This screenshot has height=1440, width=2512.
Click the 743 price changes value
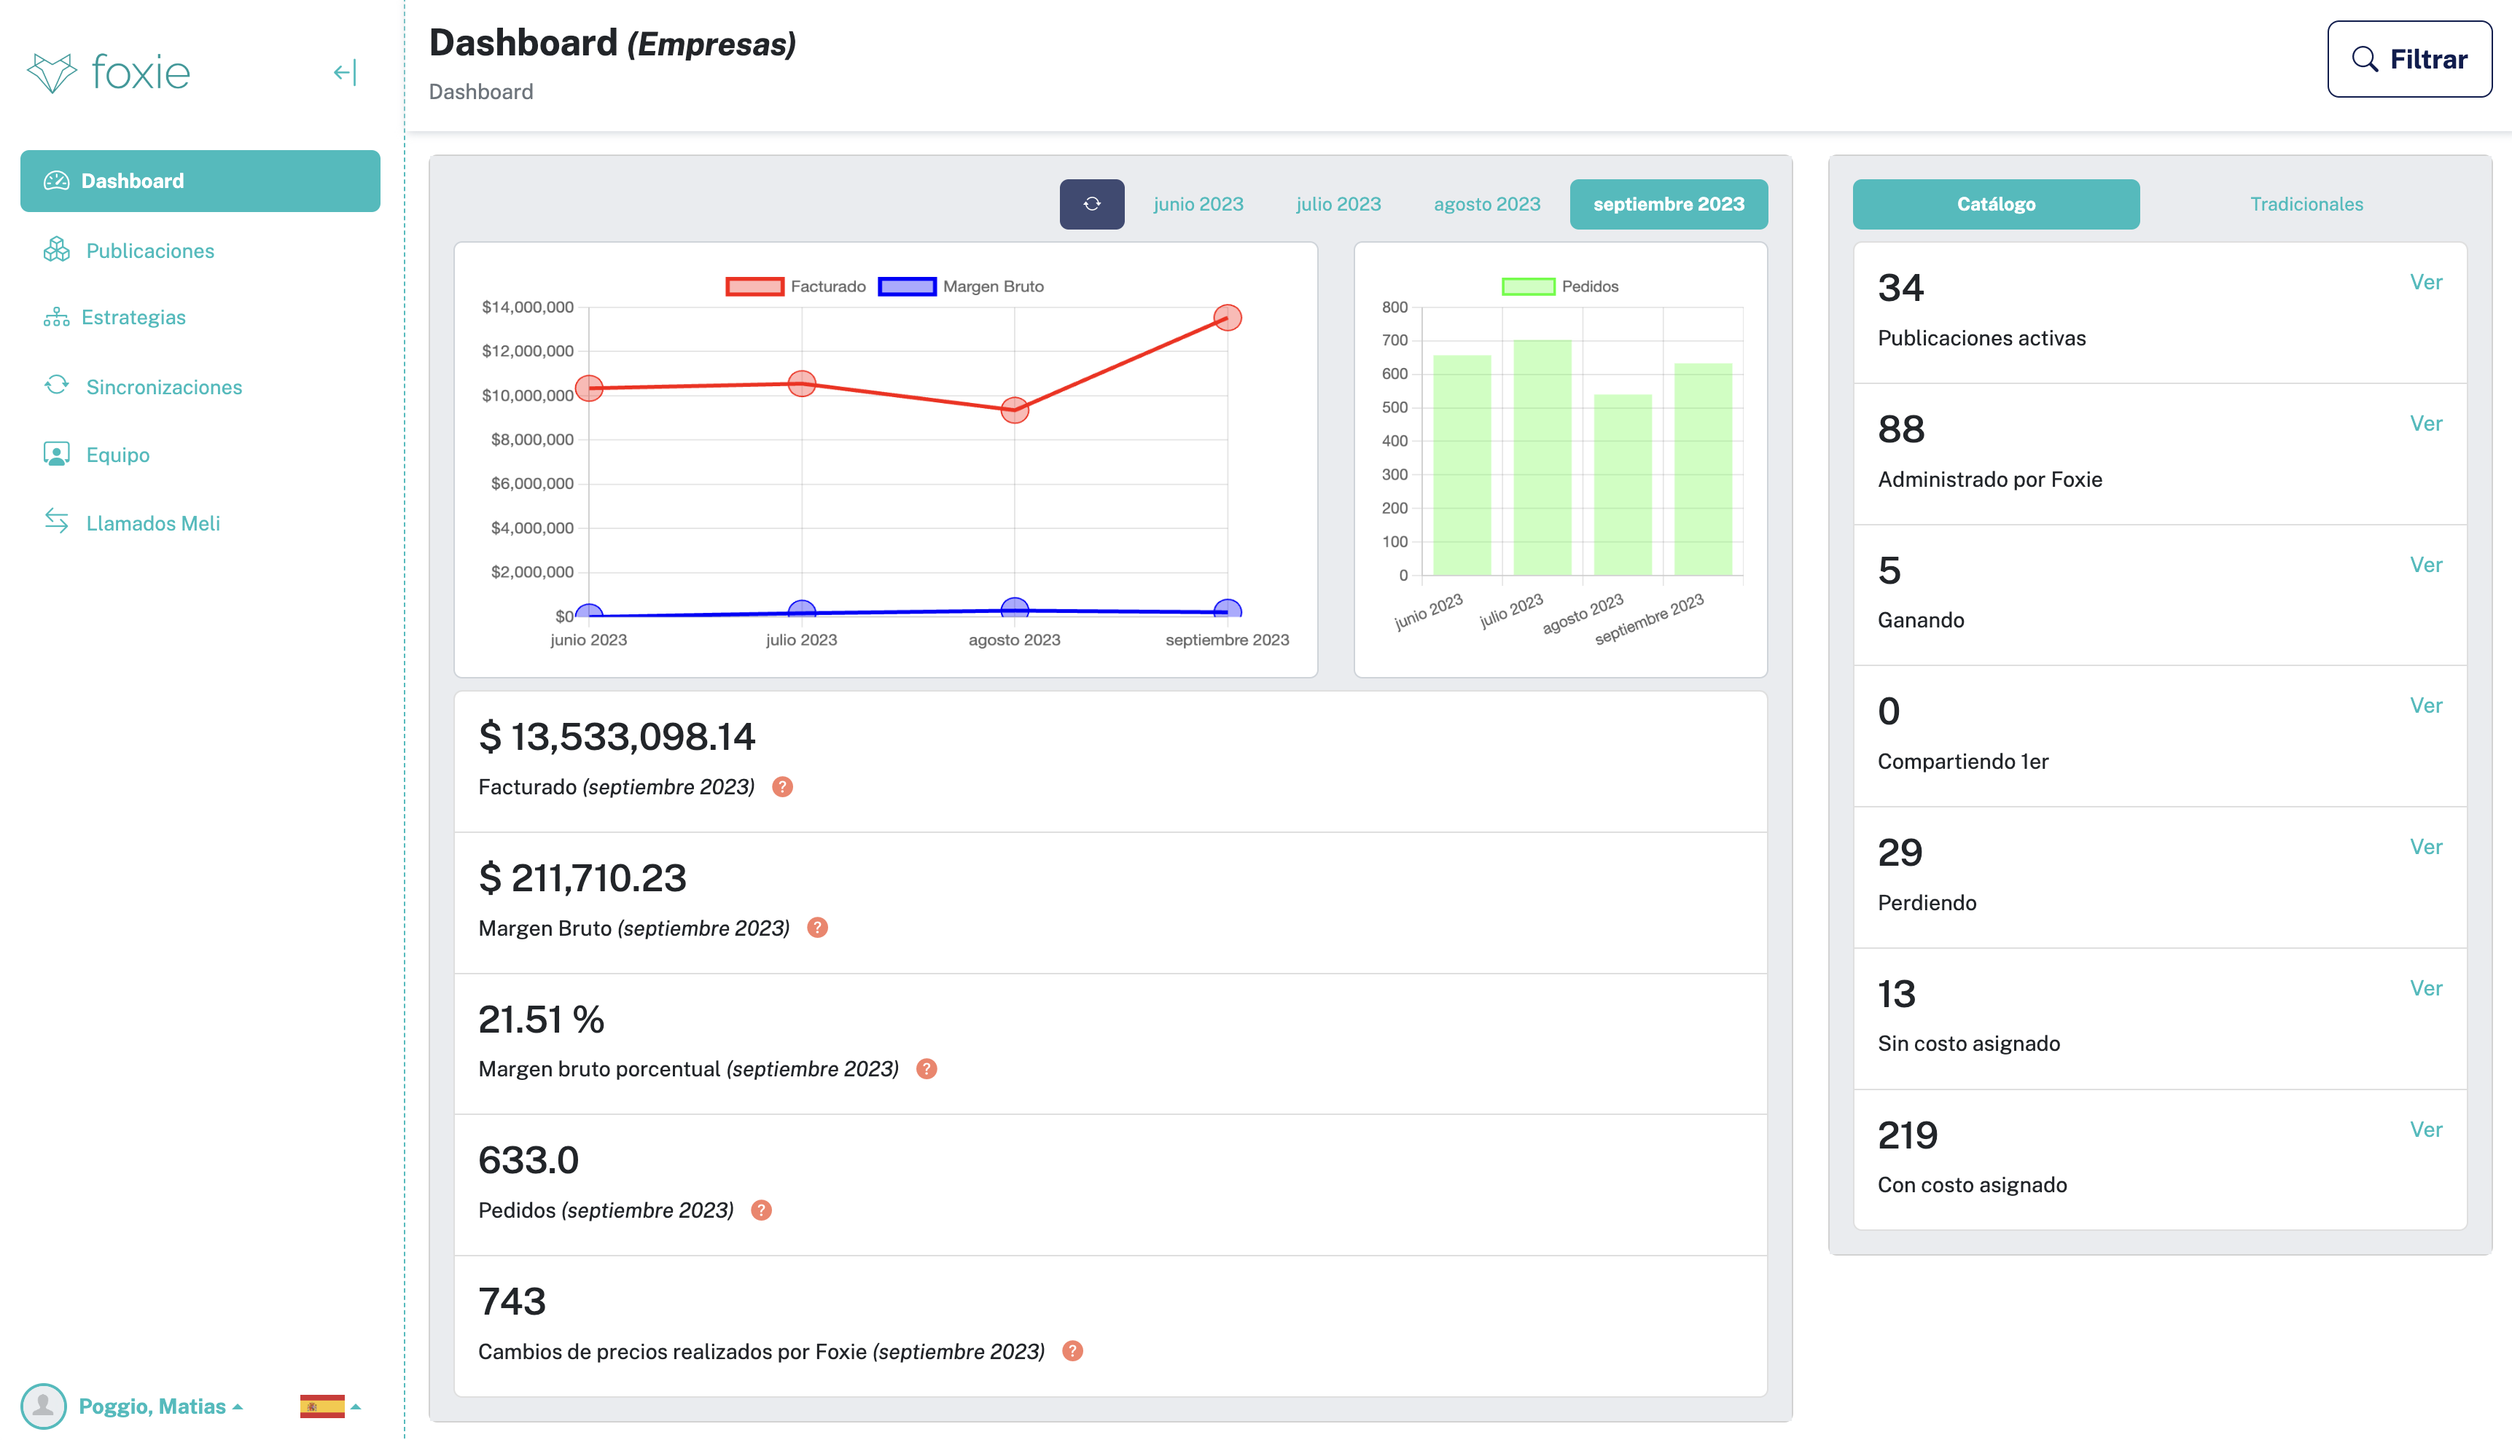click(511, 1302)
